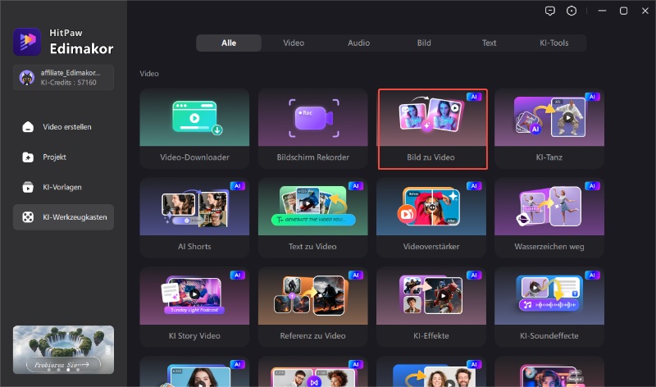
Task: Open the AI Shorts tool
Action: click(x=194, y=217)
